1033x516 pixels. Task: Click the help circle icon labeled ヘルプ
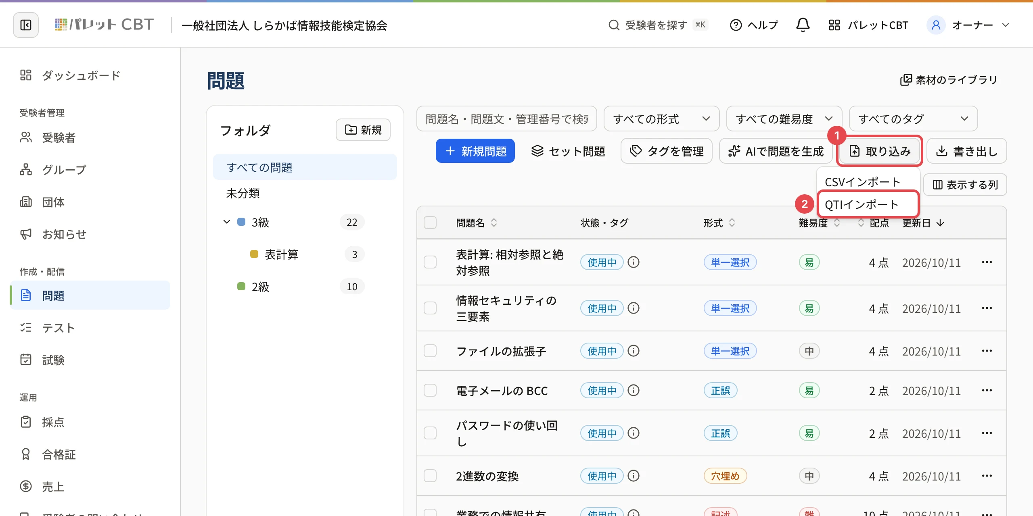tap(736, 25)
